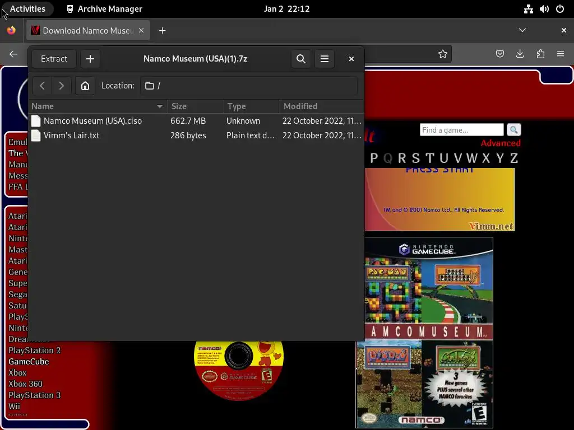Open the GameCube system link
This screenshot has width=574, height=430.
(29, 362)
